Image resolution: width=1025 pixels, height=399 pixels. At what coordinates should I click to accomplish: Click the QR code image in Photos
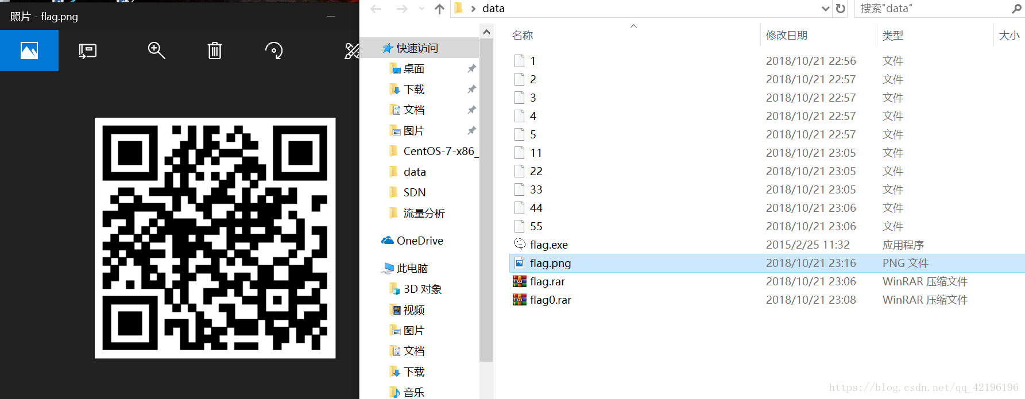coord(215,238)
